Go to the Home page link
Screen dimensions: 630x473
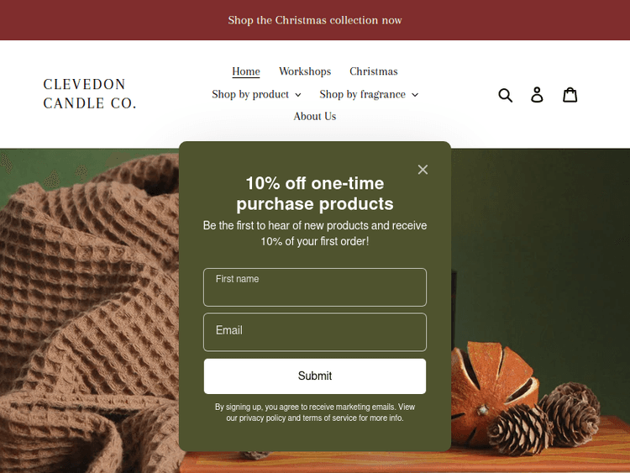point(246,71)
